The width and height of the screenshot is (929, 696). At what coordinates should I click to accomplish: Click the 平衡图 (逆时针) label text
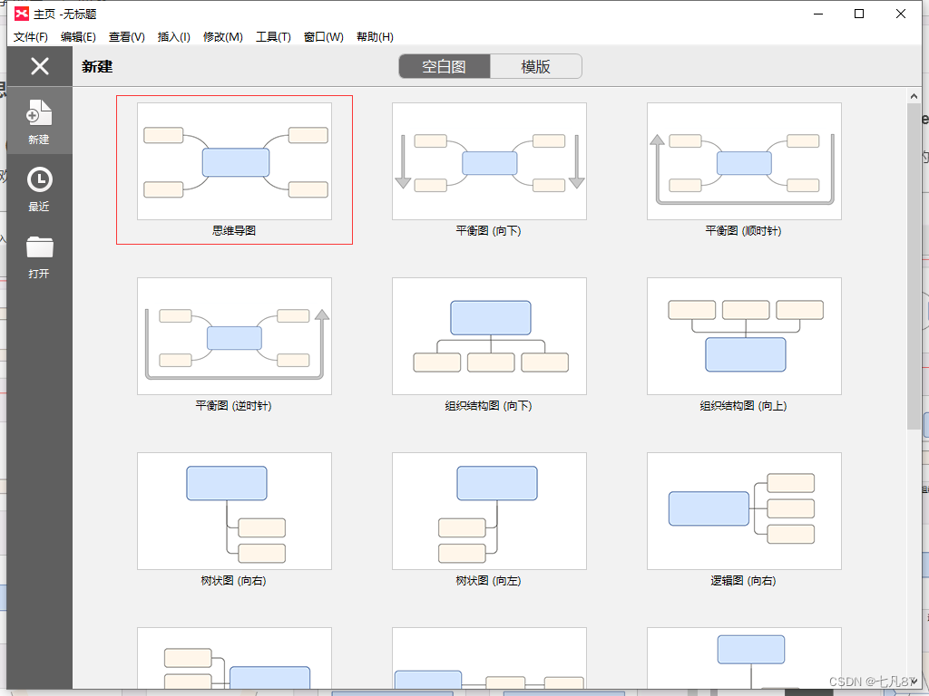click(234, 406)
